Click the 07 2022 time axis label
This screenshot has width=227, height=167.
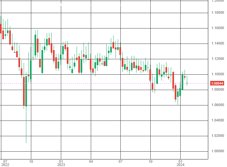tap(5, 163)
